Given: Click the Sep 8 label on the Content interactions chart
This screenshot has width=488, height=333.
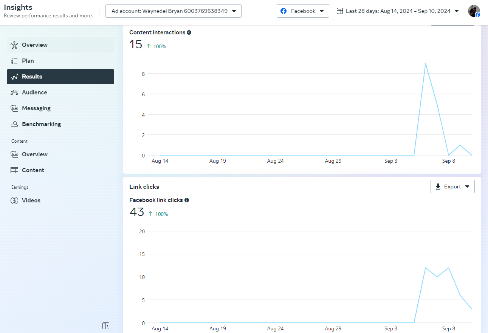Looking at the screenshot, I should 449,161.
